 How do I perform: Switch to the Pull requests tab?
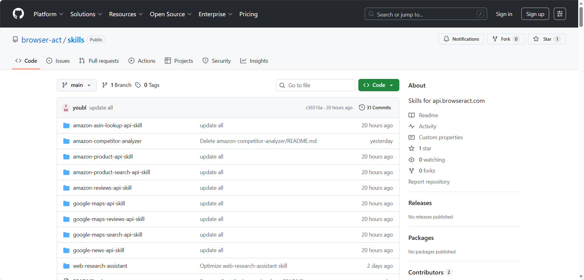click(103, 61)
